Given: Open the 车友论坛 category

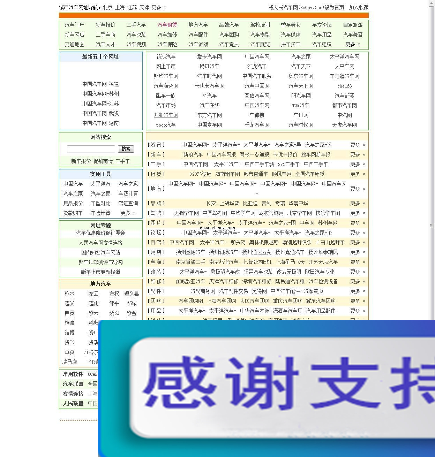Looking at the screenshot, I should (322, 25).
